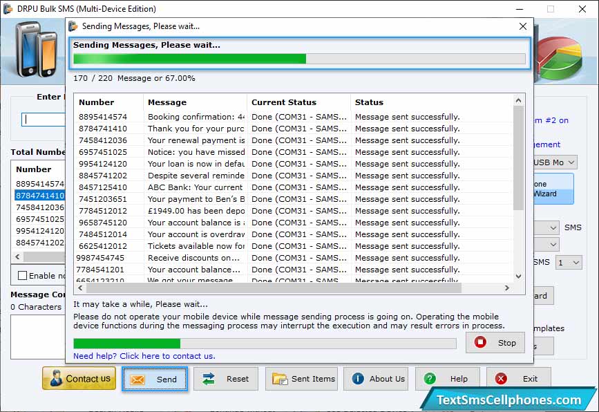Click main window list scroll left arrow
The width and height of the screenshot is (599, 412).
tap(17, 257)
